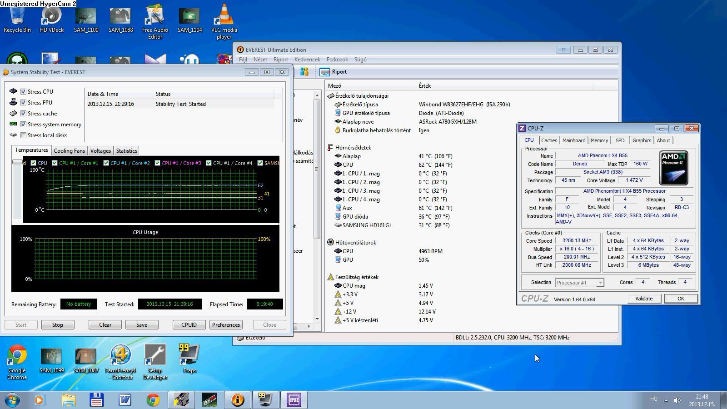
Task: Open the SAM_1088 desktop image icon
Action: (120, 19)
